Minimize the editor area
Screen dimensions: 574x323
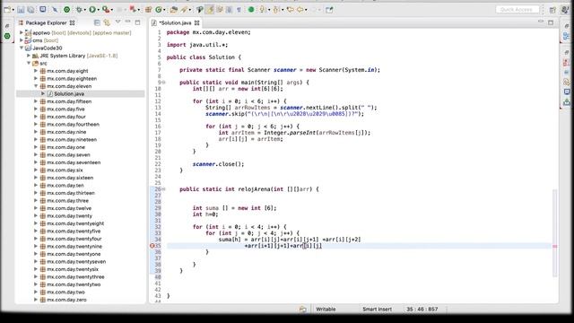541,22
